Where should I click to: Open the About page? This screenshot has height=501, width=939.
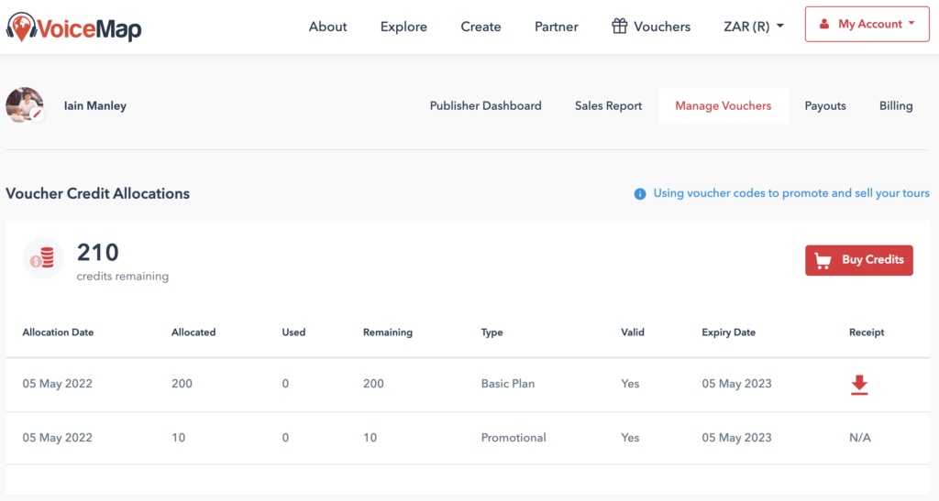(327, 27)
